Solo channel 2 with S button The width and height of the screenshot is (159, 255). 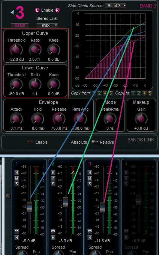pyautogui.click(x=53, y=184)
